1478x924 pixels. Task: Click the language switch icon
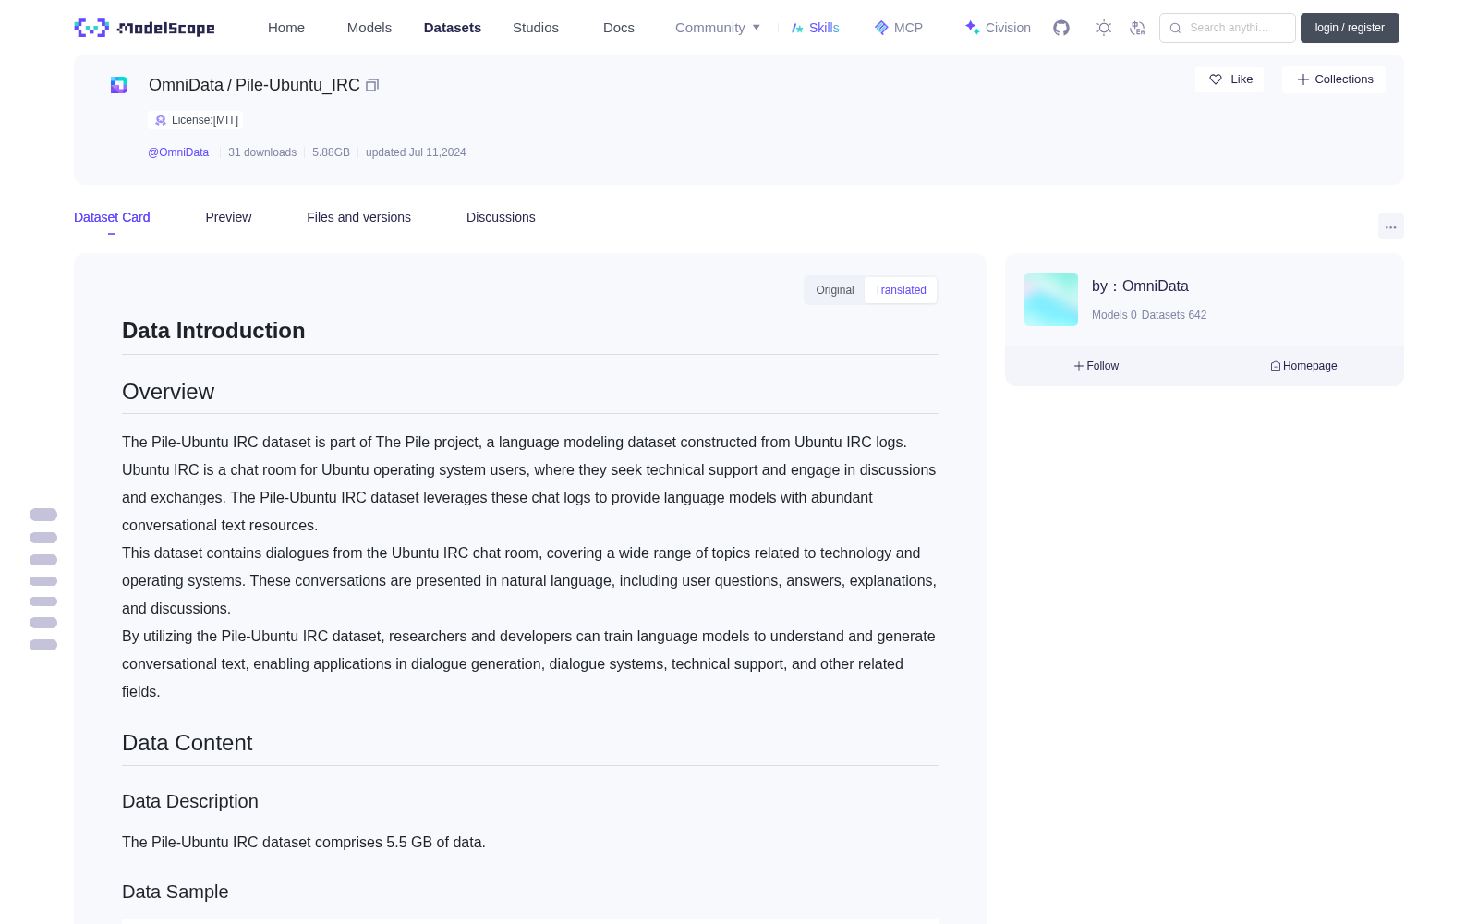click(x=1137, y=28)
